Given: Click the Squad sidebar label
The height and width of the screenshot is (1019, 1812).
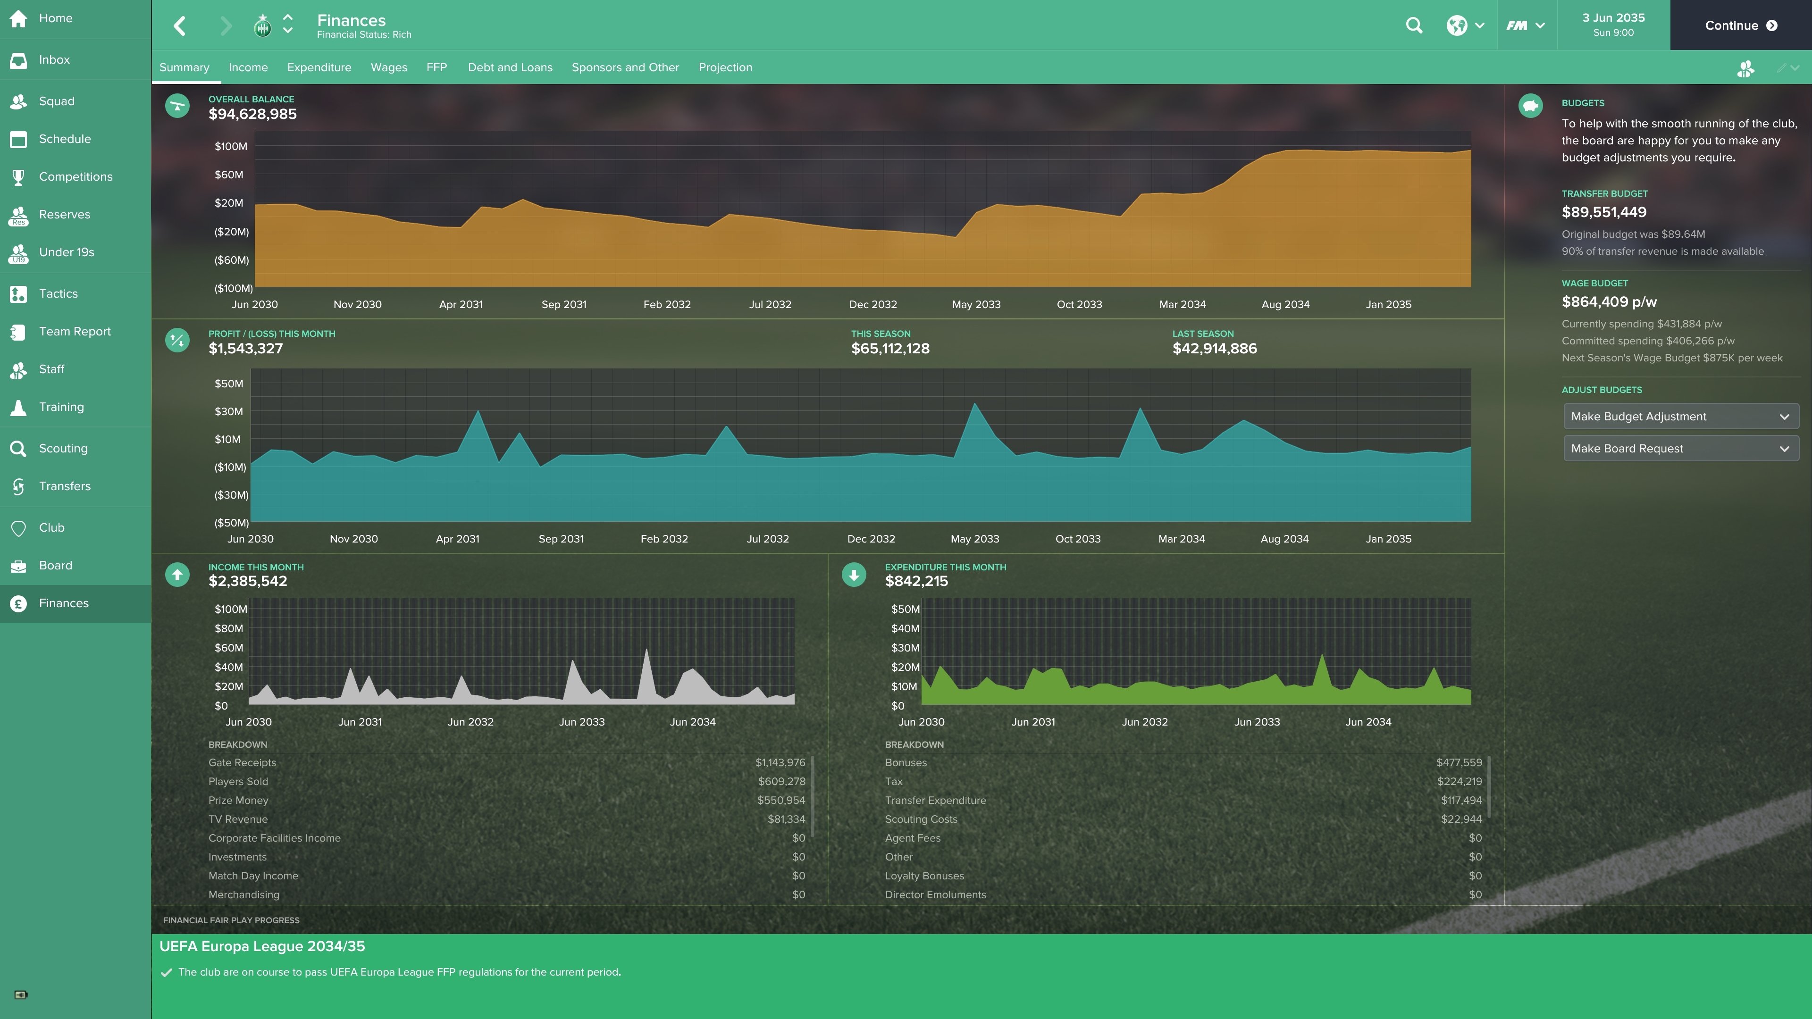Looking at the screenshot, I should click(56, 101).
